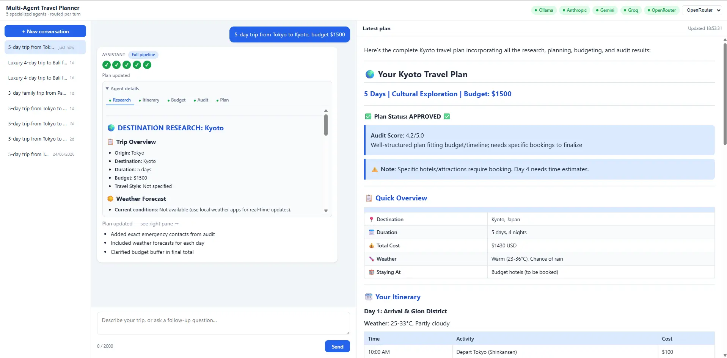The width and height of the screenshot is (727, 358).
Task: Focus the Describe your trip text box
Action: (x=223, y=323)
